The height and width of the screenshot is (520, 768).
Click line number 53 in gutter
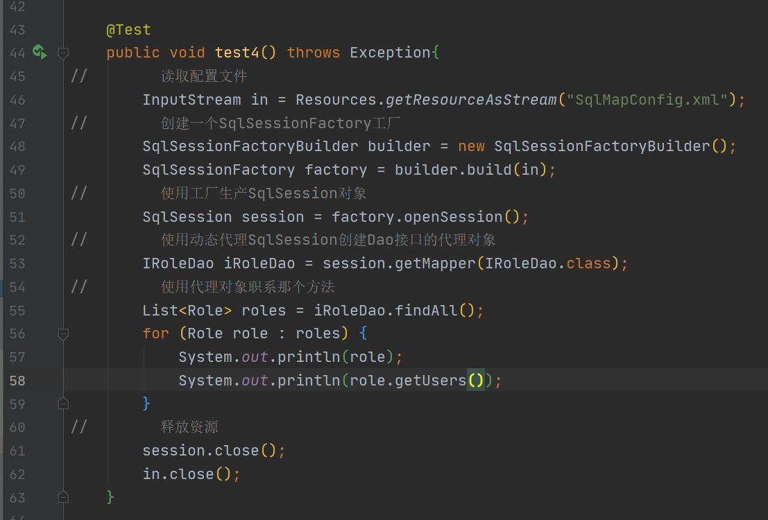coord(17,263)
